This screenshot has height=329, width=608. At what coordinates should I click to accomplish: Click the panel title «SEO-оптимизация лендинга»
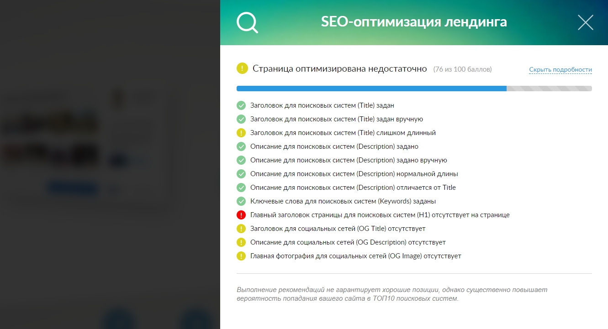(x=414, y=22)
